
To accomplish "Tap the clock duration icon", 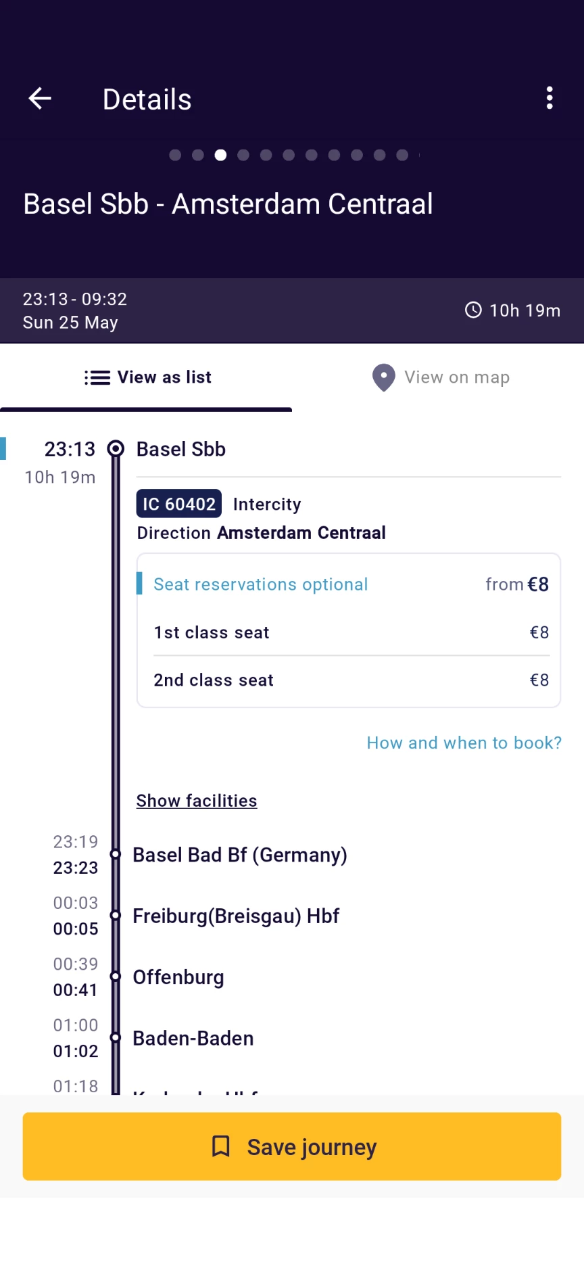I will point(473,310).
